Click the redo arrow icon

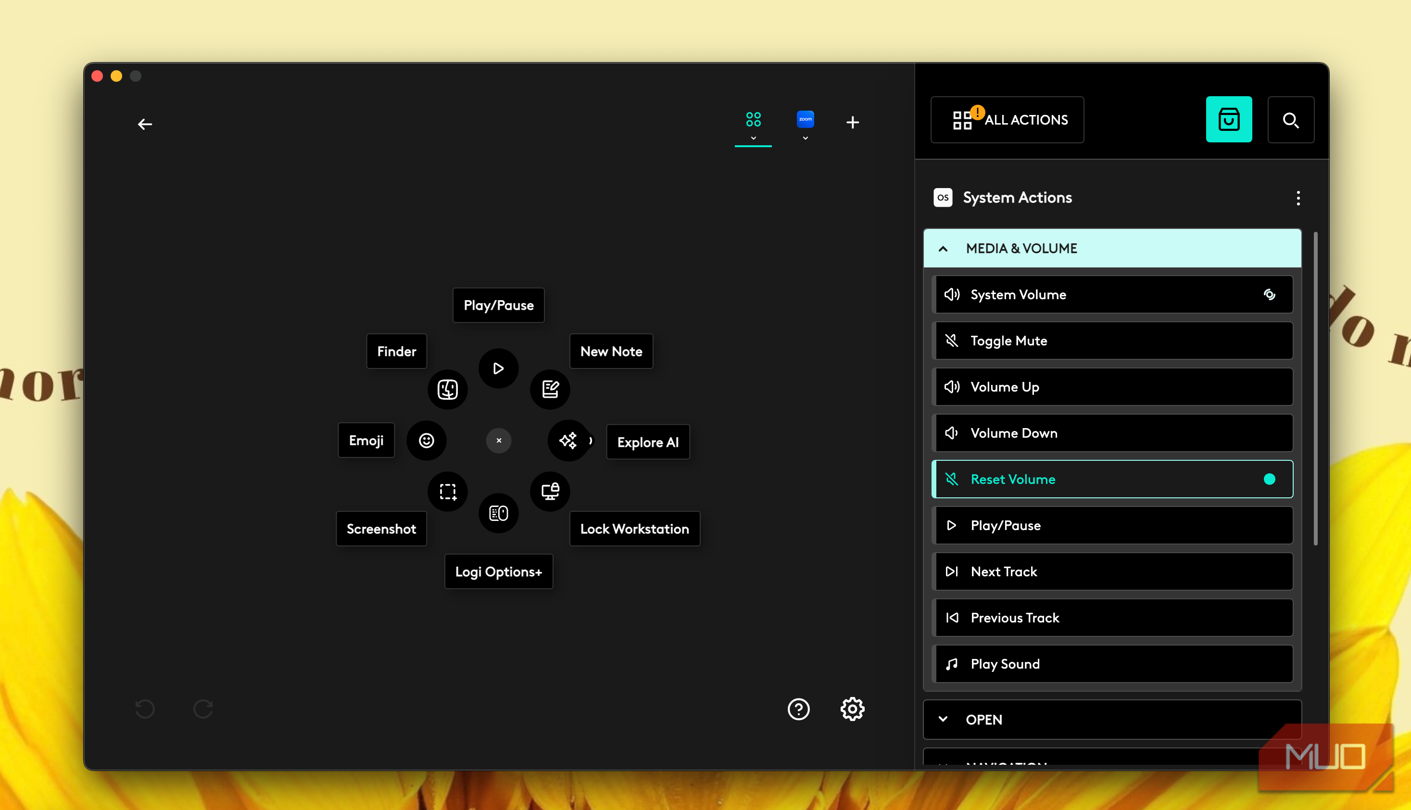203,709
